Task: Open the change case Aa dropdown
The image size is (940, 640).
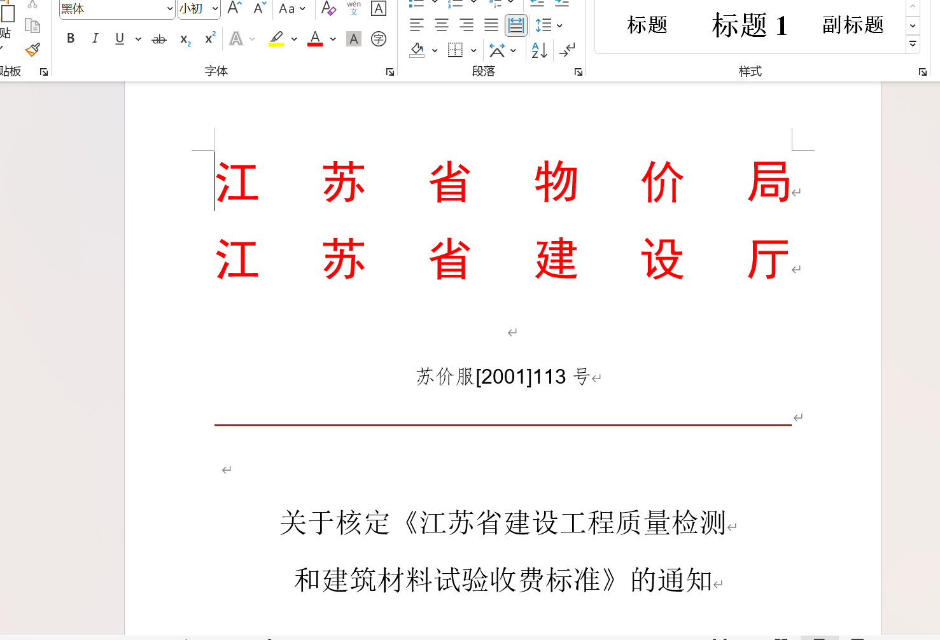Action: click(x=292, y=8)
